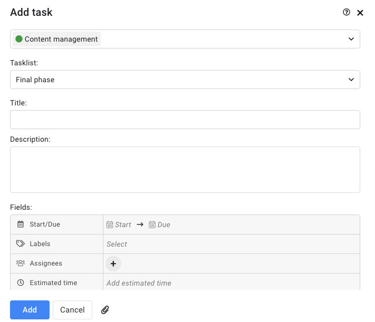Click the plus icon to add assignees

(x=113, y=264)
